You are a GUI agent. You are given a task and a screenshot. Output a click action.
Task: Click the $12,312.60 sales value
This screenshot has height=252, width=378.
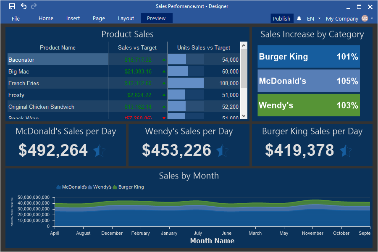138,84
